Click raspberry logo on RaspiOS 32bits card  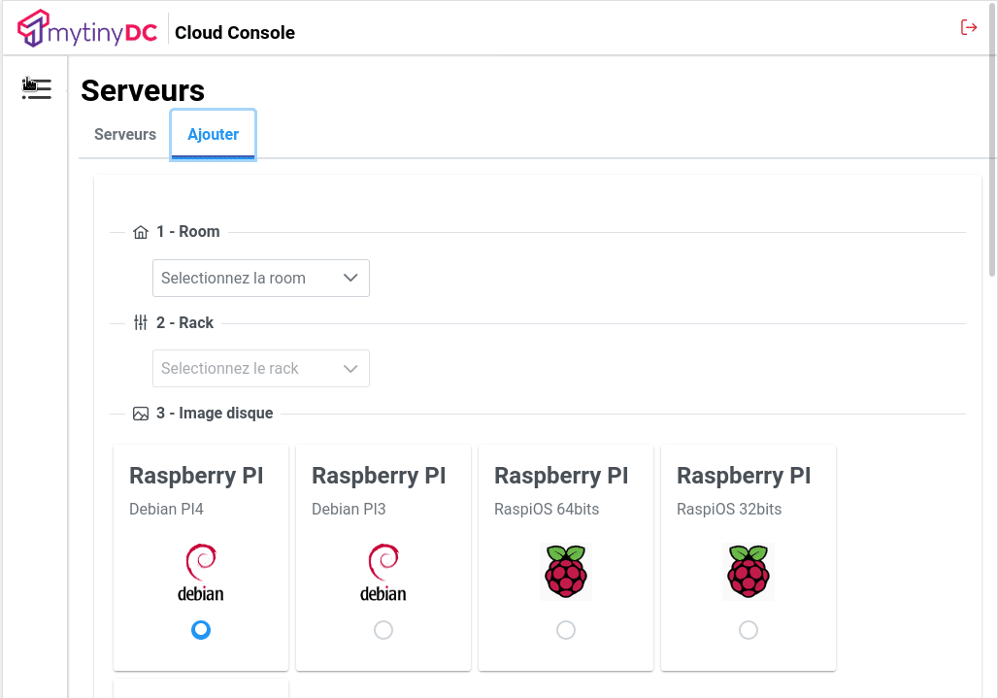[748, 572]
